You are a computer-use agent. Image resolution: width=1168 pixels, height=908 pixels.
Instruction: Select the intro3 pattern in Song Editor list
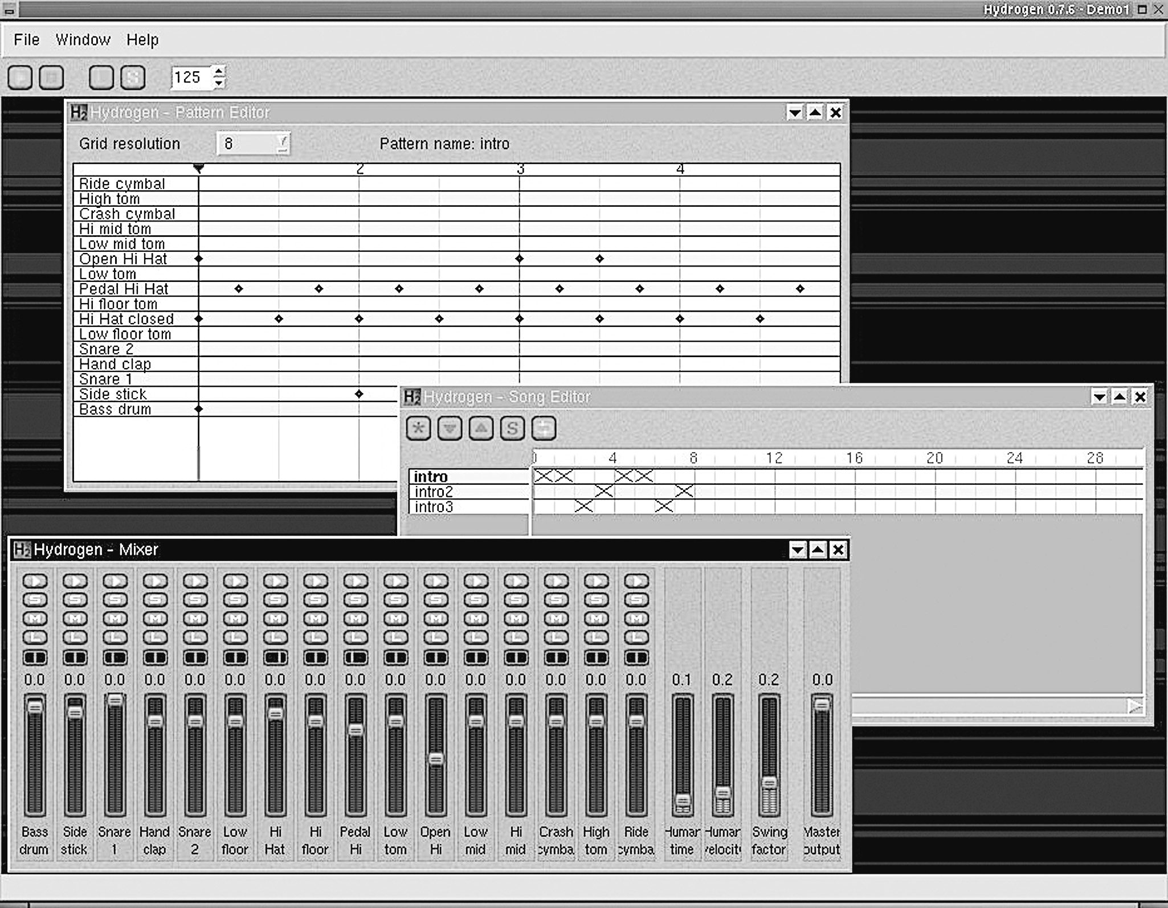(x=469, y=506)
